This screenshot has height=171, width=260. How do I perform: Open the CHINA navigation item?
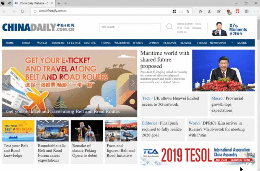[26, 43]
